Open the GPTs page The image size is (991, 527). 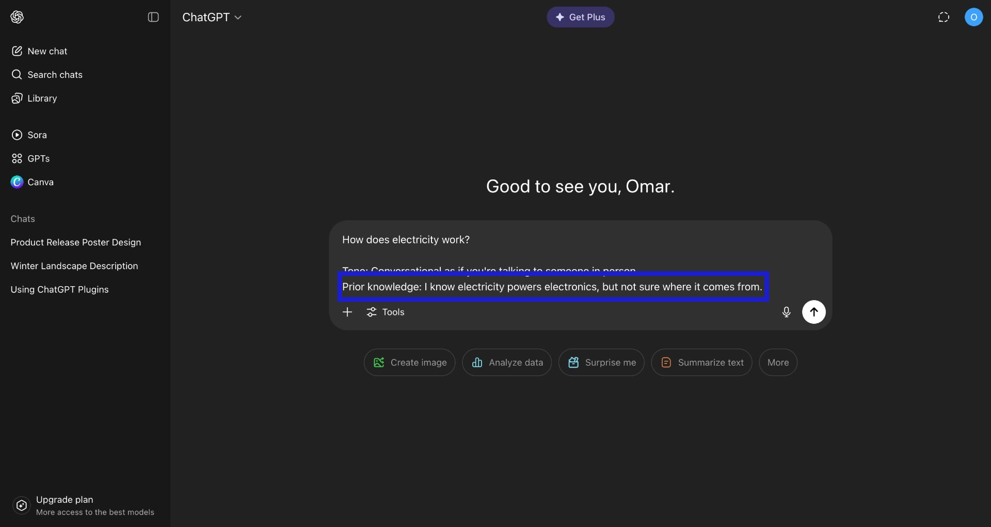point(38,159)
